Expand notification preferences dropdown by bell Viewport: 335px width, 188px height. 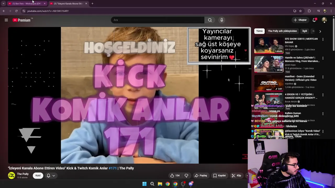54,175
